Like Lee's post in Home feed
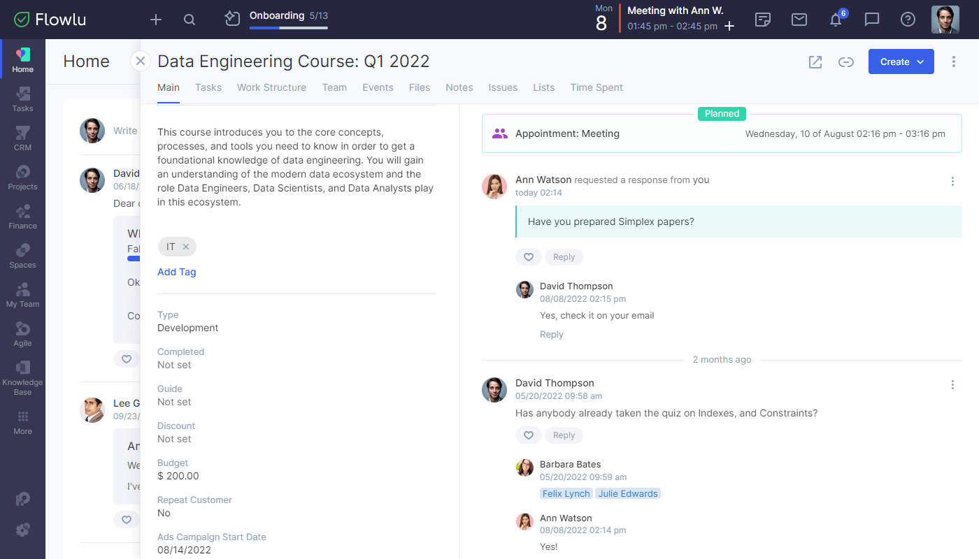This screenshot has height=559, width=979. tap(127, 520)
